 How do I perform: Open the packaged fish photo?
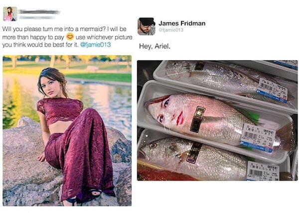(217, 120)
